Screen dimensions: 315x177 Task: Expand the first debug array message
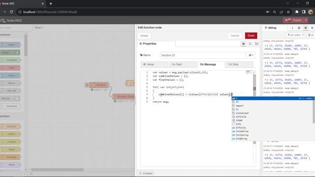point(265,46)
